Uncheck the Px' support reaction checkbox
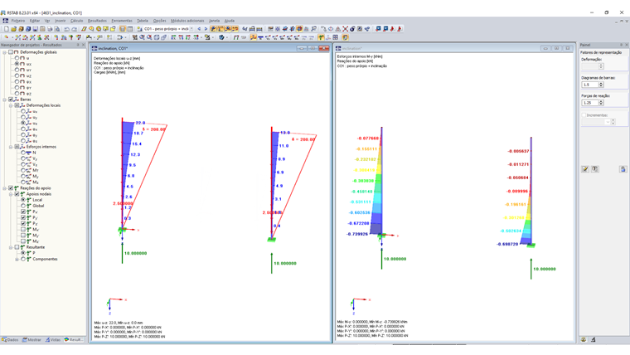Screen dimensions: 630x355 tap(23, 212)
